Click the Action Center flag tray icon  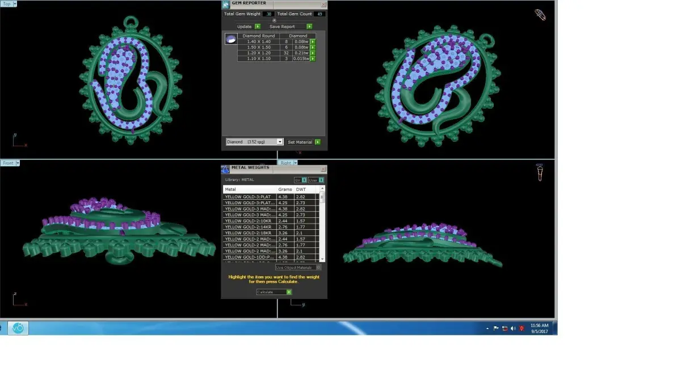pyautogui.click(x=495, y=328)
